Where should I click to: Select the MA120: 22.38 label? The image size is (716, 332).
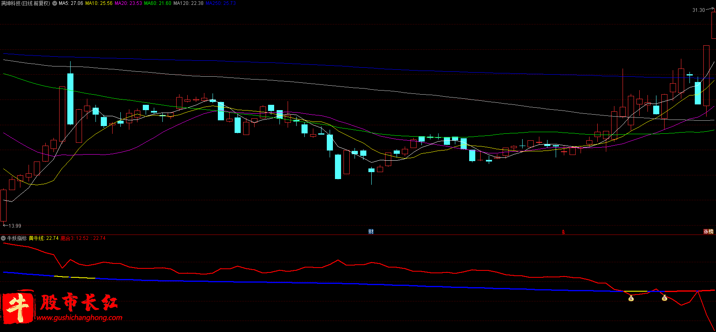(x=188, y=3)
